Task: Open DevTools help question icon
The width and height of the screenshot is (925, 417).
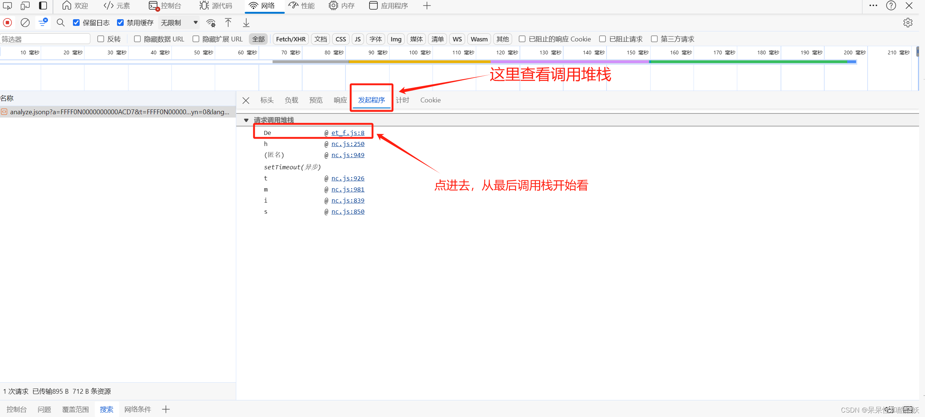Action: pyautogui.click(x=891, y=6)
